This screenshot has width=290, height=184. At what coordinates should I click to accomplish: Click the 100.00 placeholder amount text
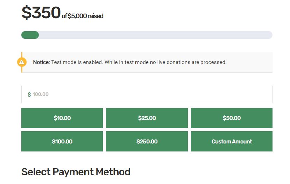click(41, 94)
